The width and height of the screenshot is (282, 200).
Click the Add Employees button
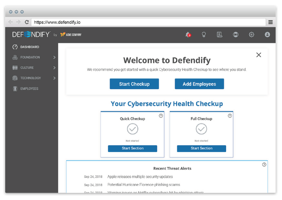199,84
